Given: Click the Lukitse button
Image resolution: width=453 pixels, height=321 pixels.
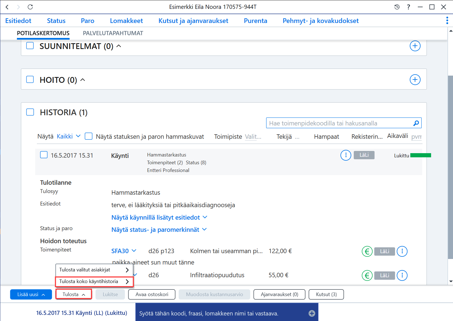Looking at the screenshot, I should click(x=110, y=294).
